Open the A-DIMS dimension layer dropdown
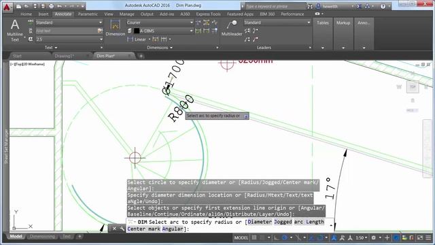The height and width of the screenshot is (245, 435). point(163,31)
